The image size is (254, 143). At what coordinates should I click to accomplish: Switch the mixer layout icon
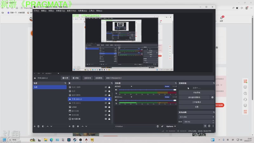(x=157, y=126)
